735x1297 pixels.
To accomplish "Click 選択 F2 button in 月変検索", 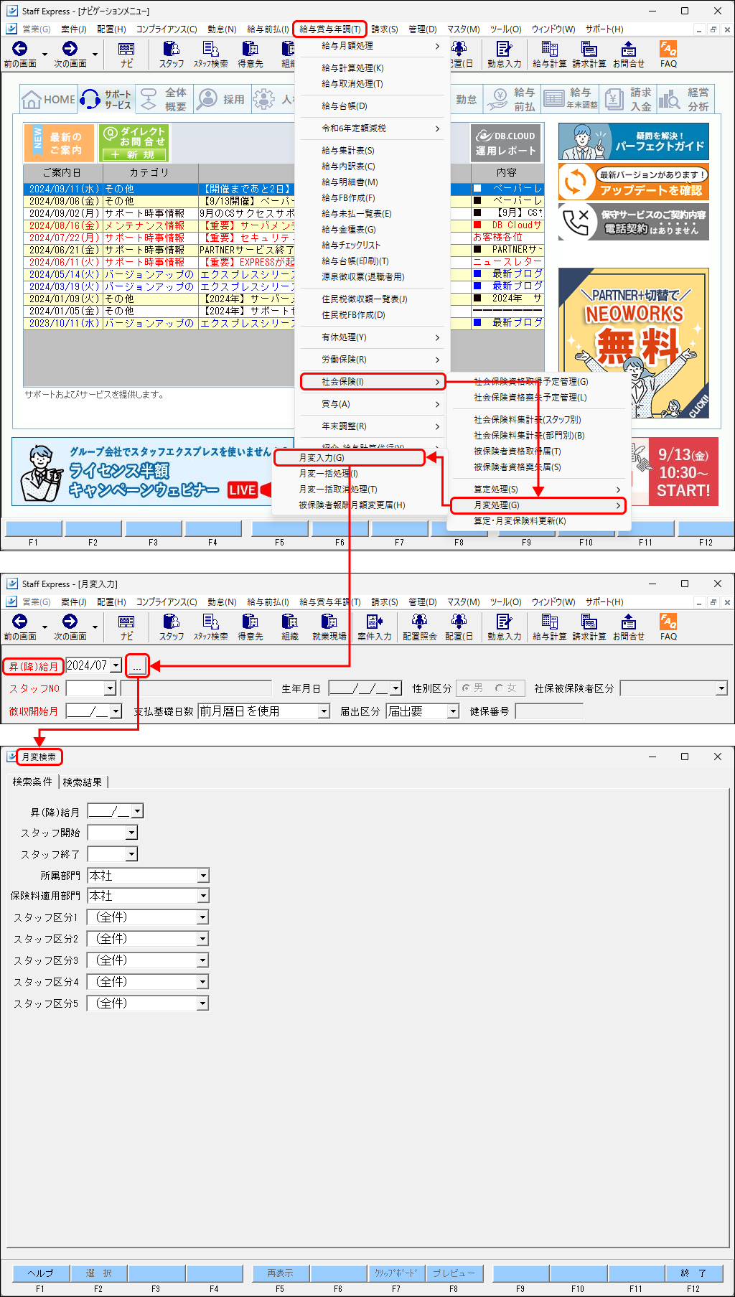I will 98,1273.
